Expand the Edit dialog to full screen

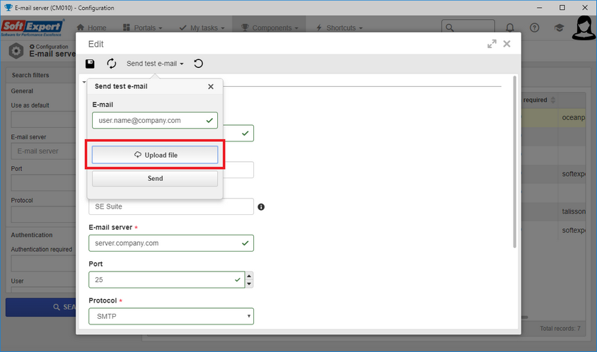click(492, 44)
